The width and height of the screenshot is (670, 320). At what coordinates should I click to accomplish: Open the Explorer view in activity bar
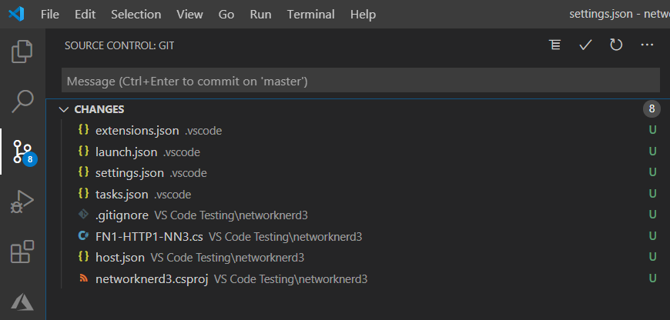pyautogui.click(x=22, y=52)
